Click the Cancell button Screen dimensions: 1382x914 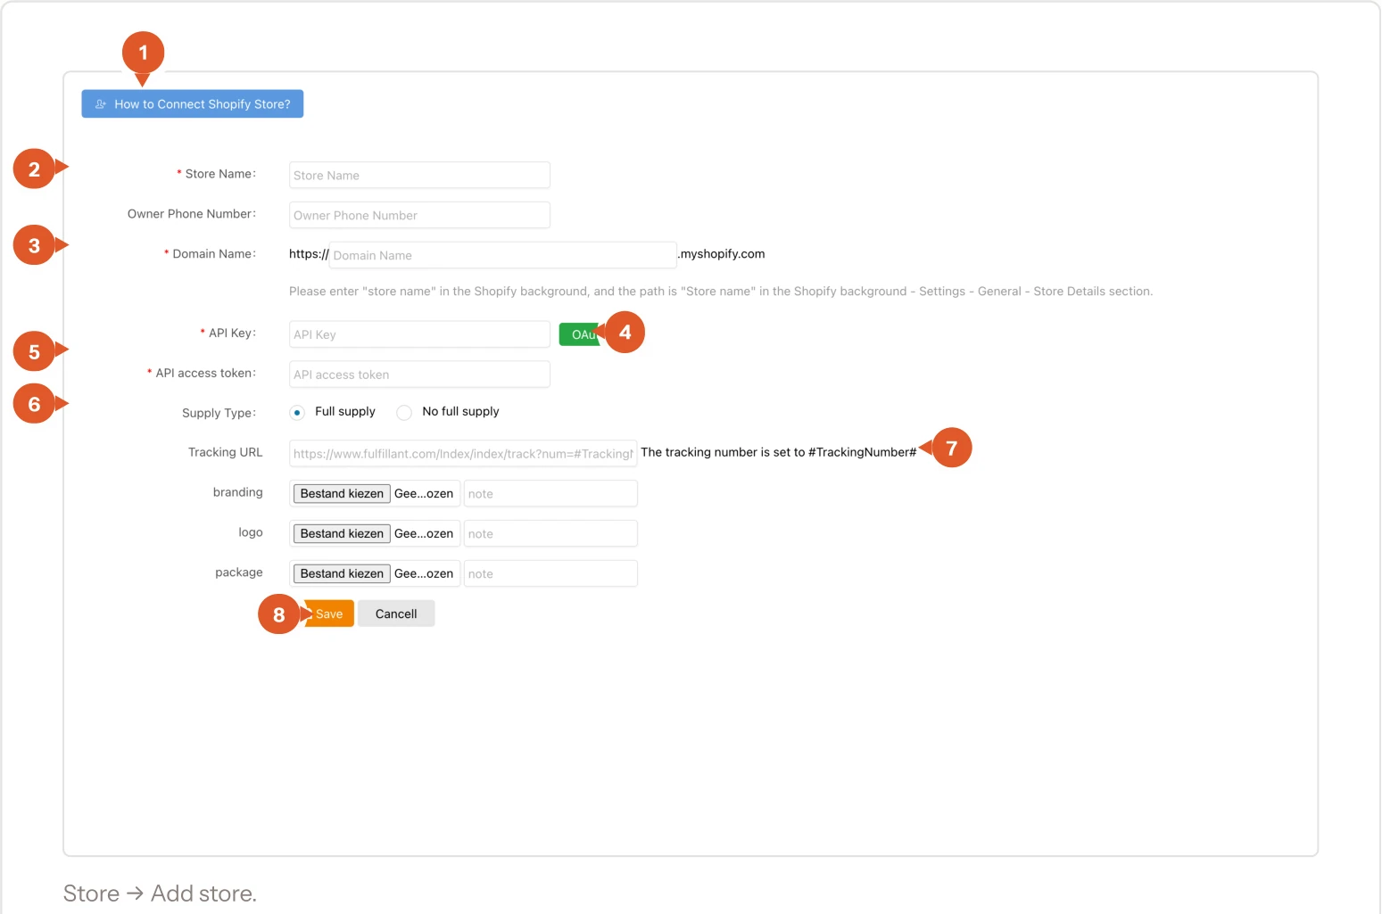(396, 613)
